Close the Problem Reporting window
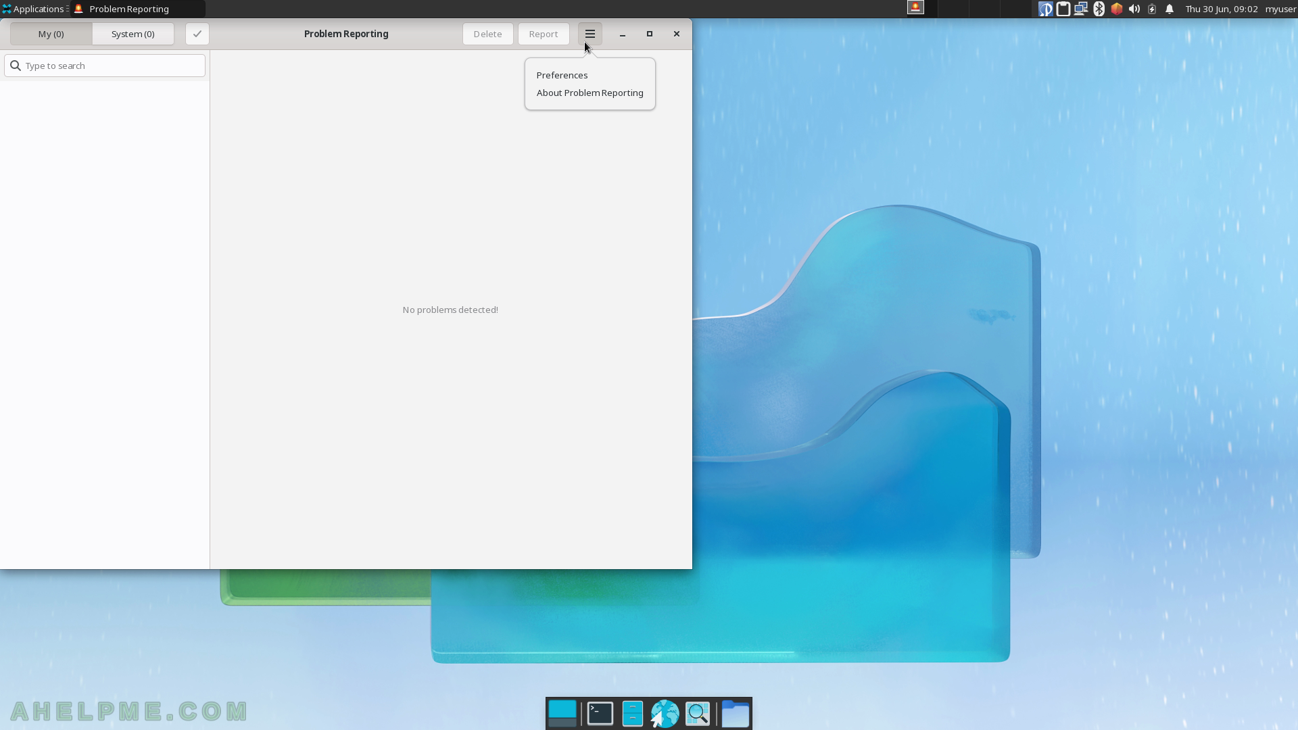Viewport: 1298px width, 730px height. click(677, 34)
